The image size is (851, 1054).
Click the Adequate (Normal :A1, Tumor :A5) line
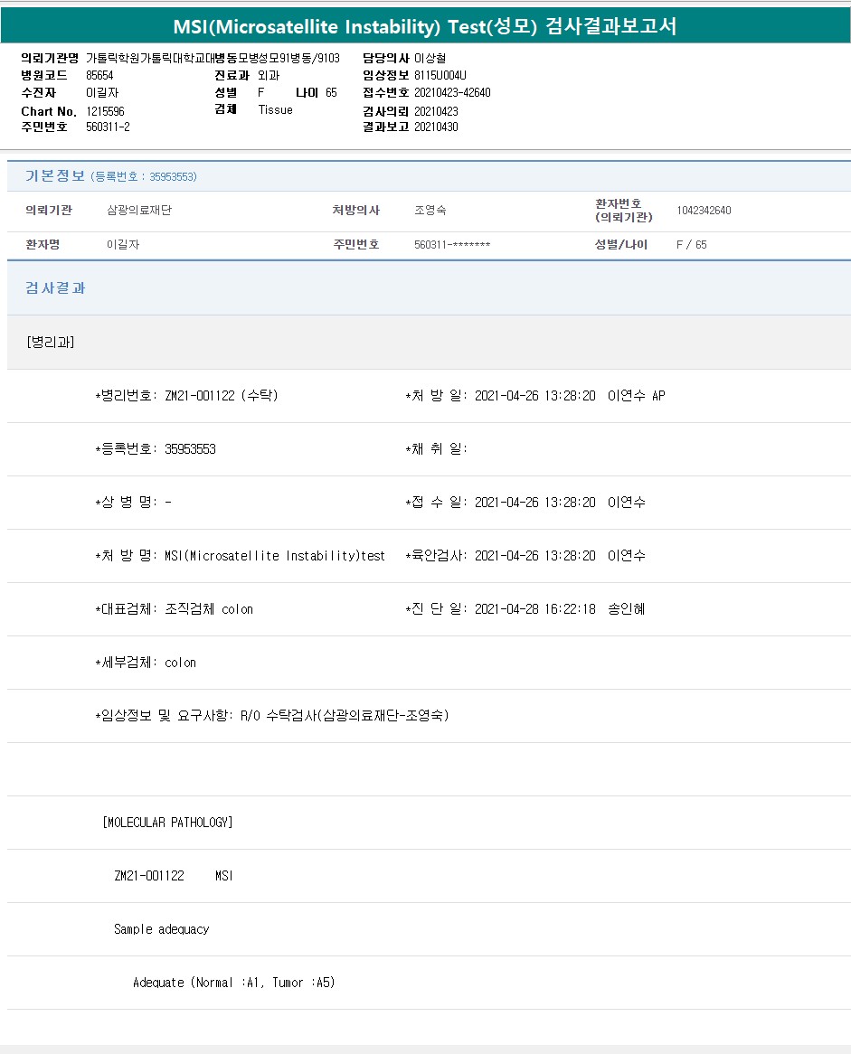[233, 983]
